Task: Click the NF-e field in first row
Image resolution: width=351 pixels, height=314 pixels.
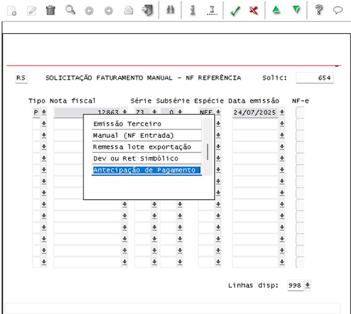Action: click(300, 112)
